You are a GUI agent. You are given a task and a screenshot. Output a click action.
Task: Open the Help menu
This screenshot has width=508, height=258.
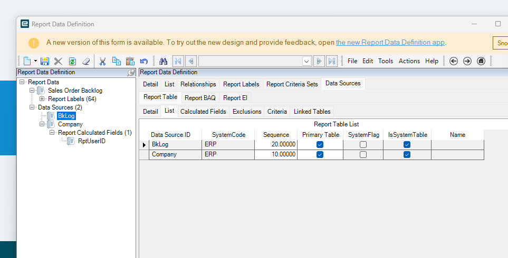click(x=432, y=61)
